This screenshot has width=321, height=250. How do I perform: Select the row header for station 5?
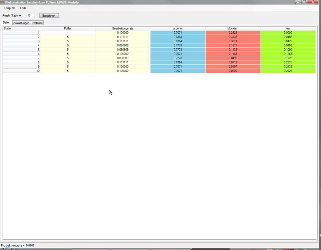point(22,50)
